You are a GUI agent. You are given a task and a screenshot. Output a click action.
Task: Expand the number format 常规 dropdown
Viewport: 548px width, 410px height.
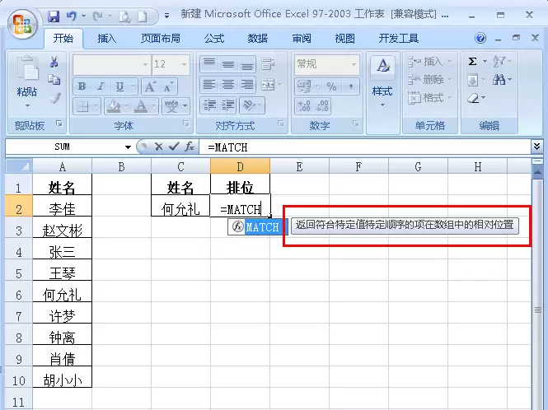[x=354, y=64]
